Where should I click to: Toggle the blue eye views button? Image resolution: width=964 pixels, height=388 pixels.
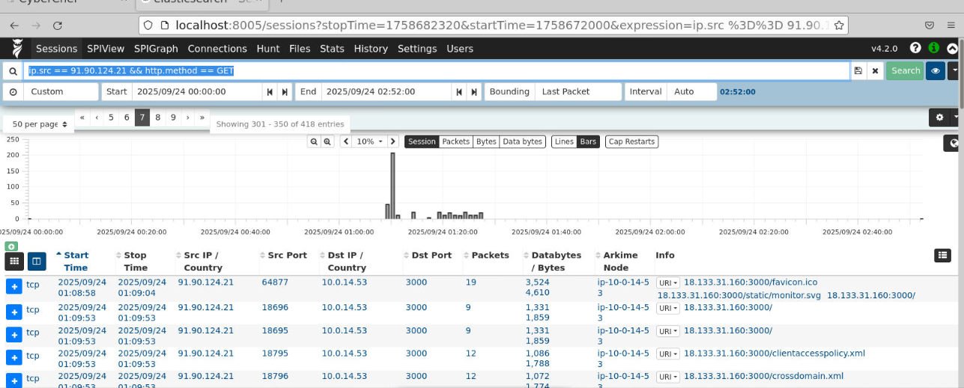tap(935, 71)
